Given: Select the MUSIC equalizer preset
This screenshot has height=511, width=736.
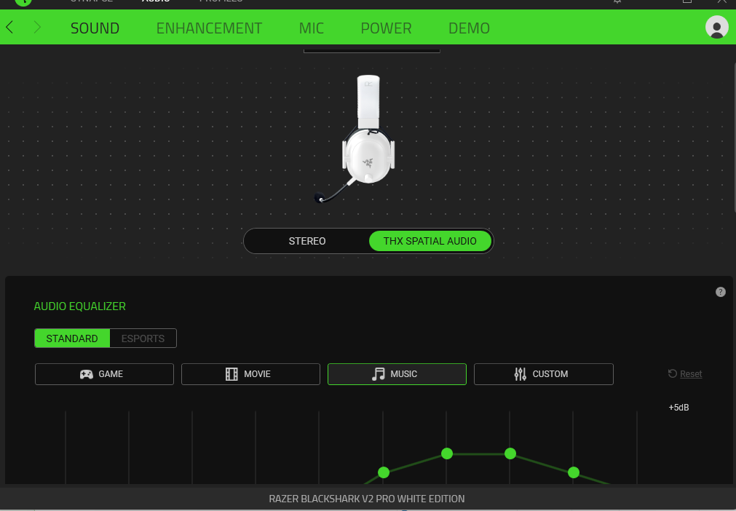Looking at the screenshot, I should (397, 374).
